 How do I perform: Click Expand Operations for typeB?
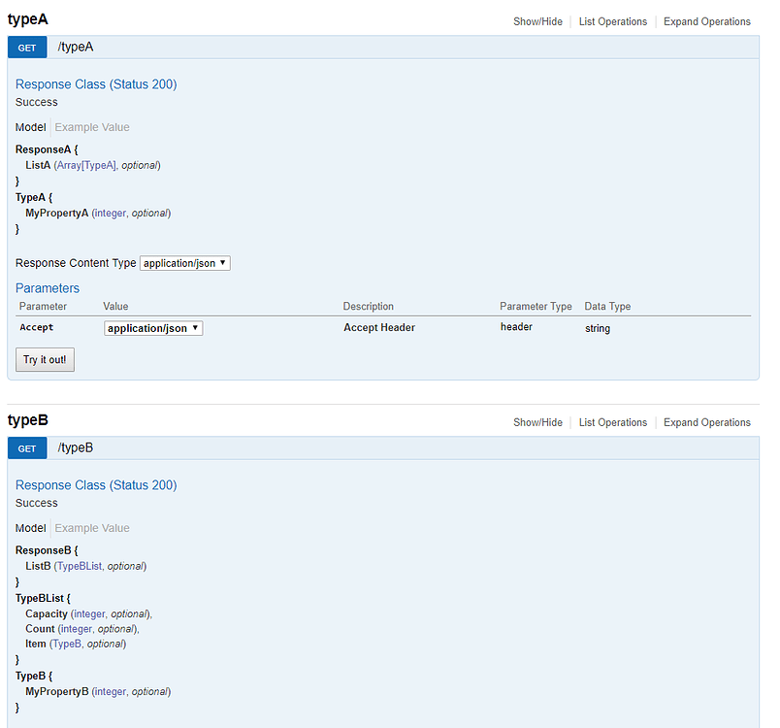tap(706, 422)
